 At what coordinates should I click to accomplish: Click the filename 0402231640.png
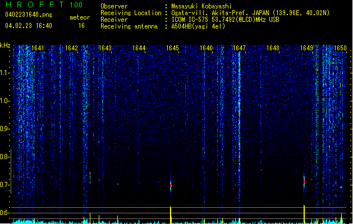29,15
